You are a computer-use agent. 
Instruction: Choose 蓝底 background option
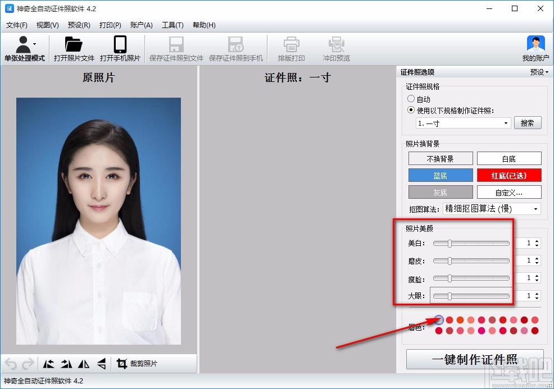point(441,175)
